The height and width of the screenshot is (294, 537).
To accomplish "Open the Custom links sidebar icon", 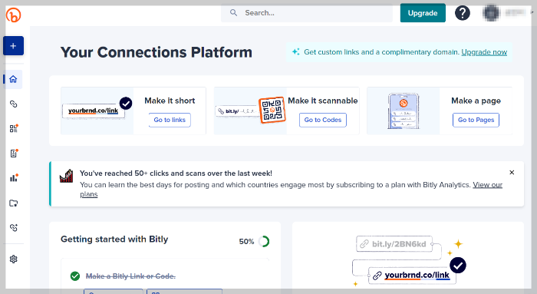I will click(13, 227).
